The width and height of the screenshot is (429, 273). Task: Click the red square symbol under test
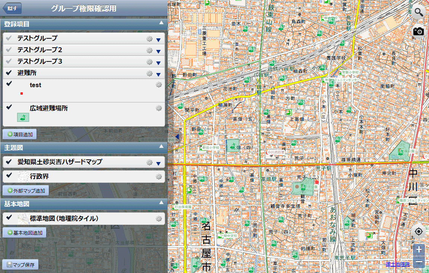pyautogui.click(x=22, y=93)
